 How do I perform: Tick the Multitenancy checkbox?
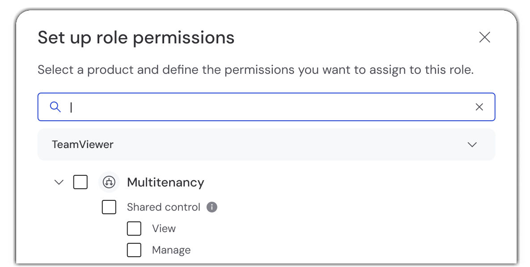[x=81, y=182]
